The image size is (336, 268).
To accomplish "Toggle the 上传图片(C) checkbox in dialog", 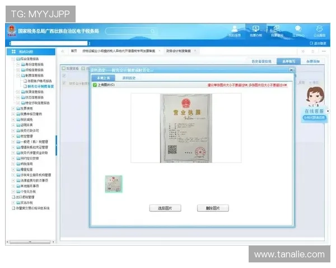I will (x=95, y=85).
